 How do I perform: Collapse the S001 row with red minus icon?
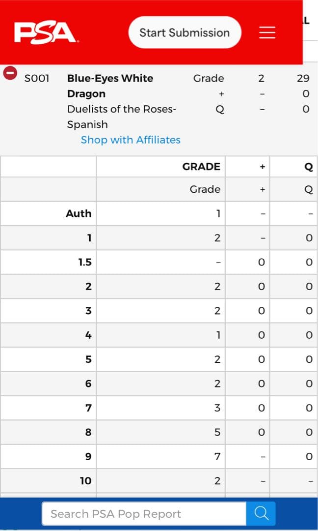pyautogui.click(x=10, y=73)
